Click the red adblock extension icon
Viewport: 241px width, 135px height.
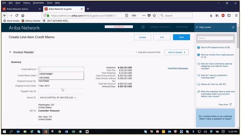(x=223, y=15)
